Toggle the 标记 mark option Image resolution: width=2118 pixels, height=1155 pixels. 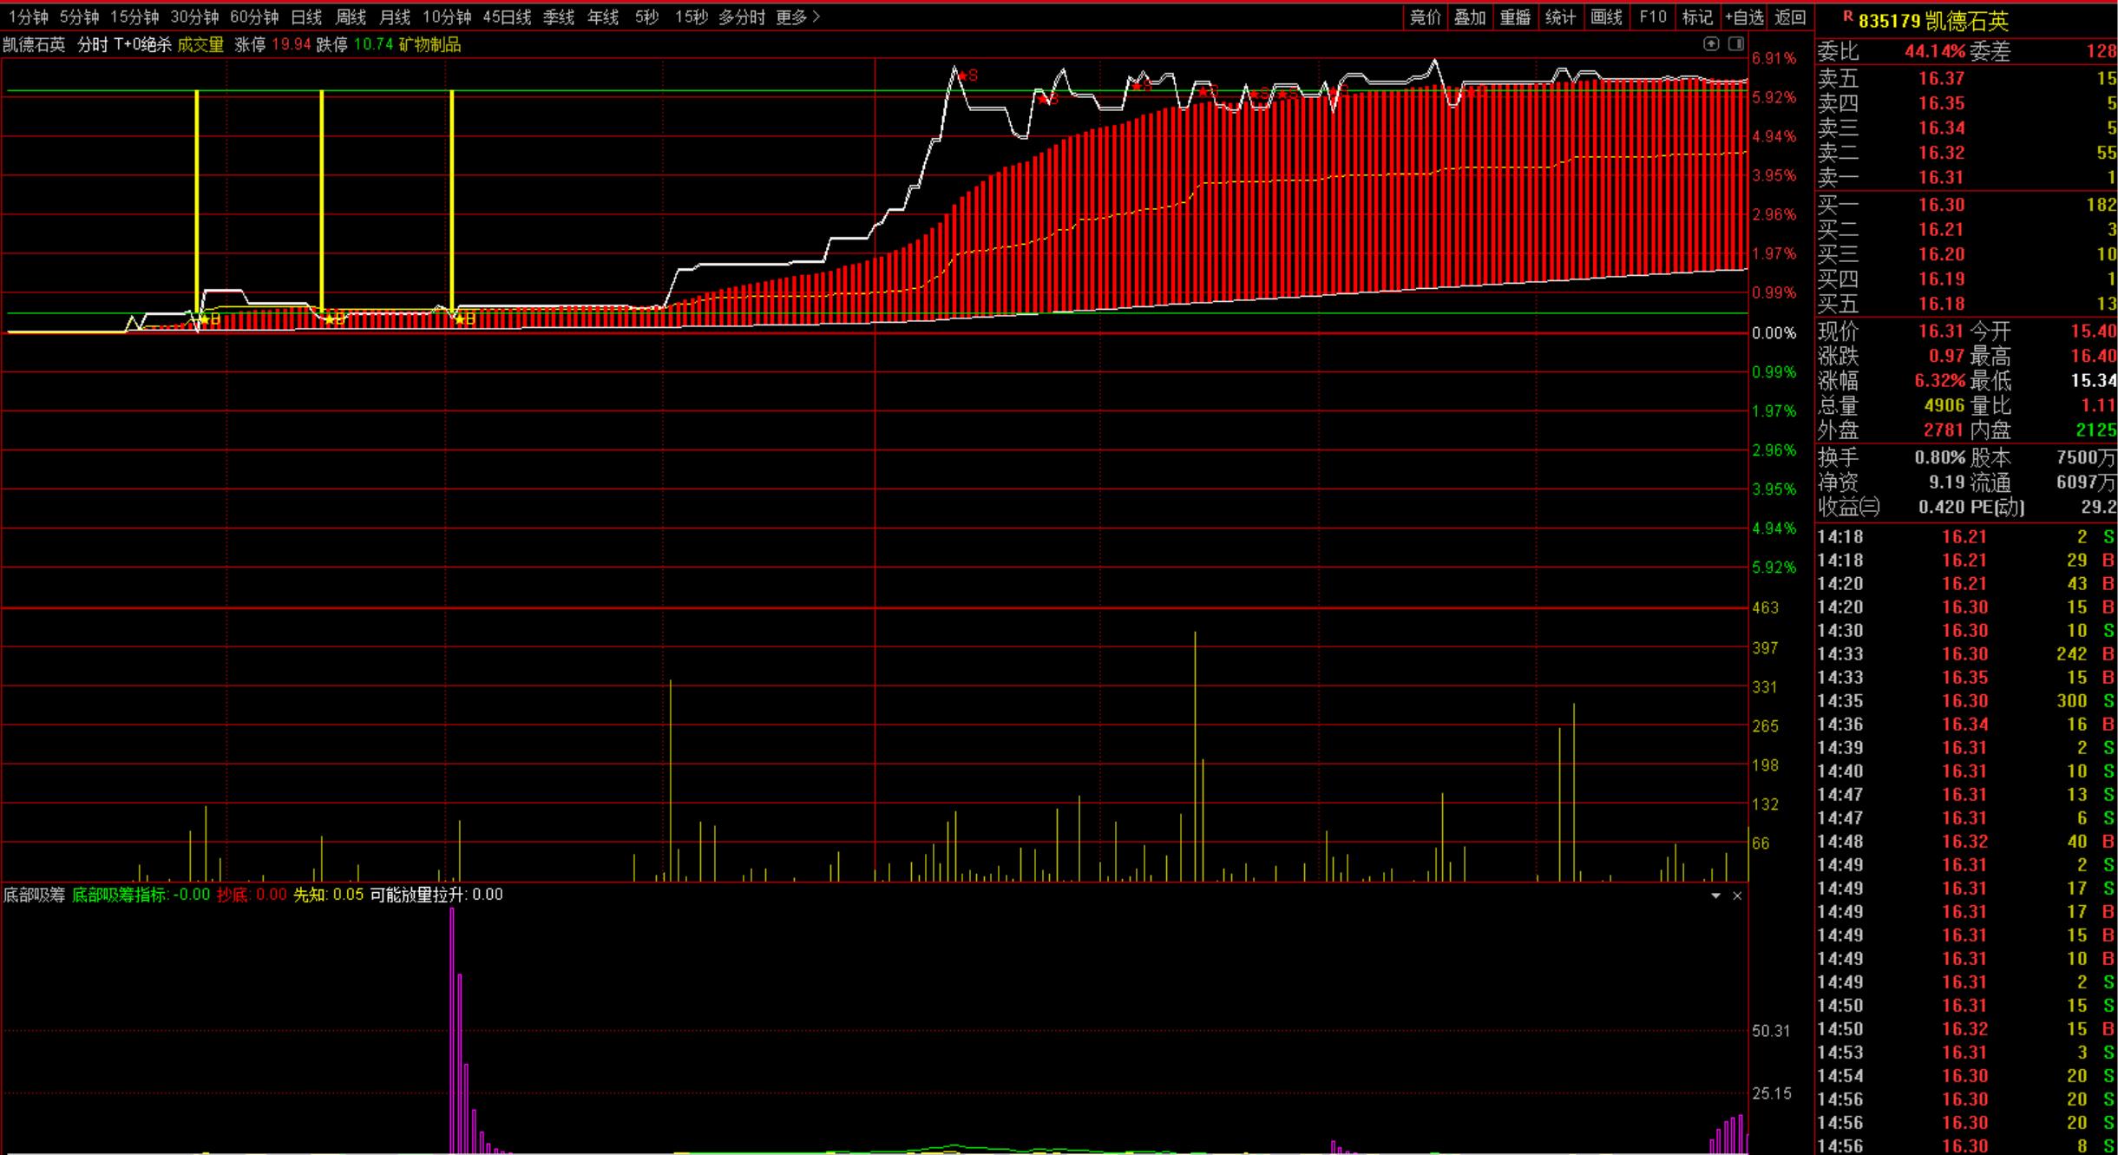1697,16
